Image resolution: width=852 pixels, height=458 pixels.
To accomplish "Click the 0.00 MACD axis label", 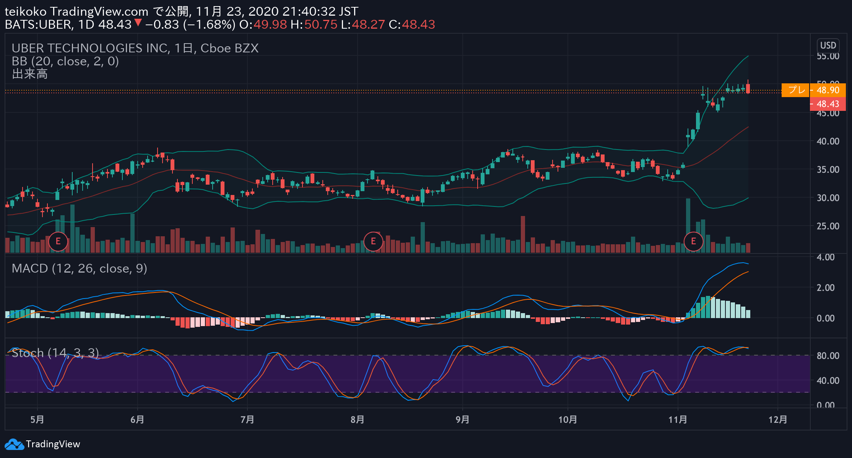I will coord(826,318).
